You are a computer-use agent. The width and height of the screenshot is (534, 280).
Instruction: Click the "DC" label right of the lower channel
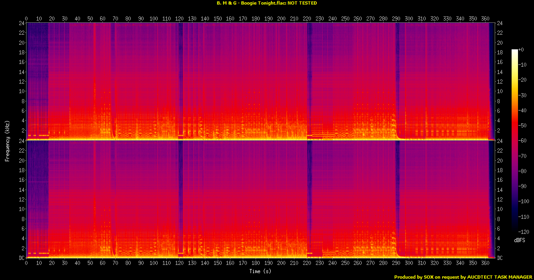500,258
